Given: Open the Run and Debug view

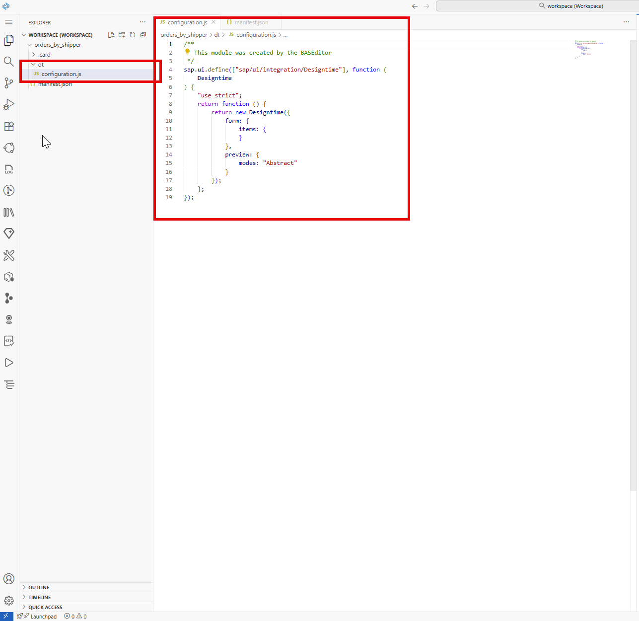Looking at the screenshot, I should point(9,104).
